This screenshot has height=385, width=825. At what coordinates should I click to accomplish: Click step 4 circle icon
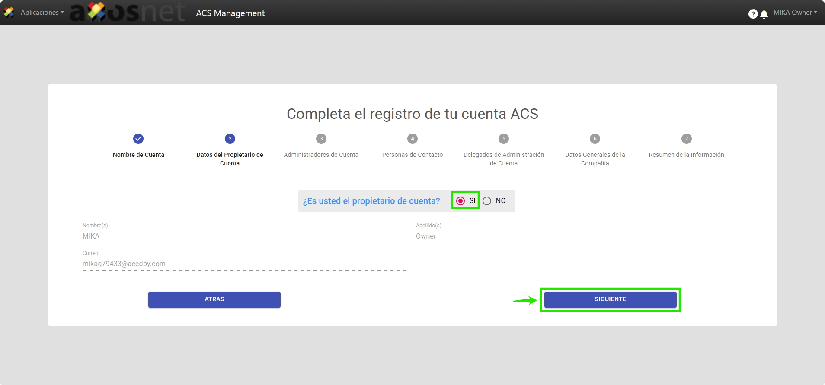412,139
